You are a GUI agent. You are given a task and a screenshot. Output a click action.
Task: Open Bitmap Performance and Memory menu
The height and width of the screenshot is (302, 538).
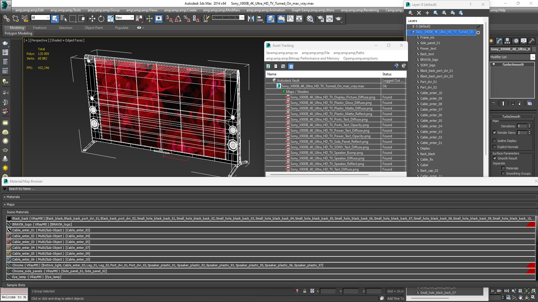[x=303, y=58]
